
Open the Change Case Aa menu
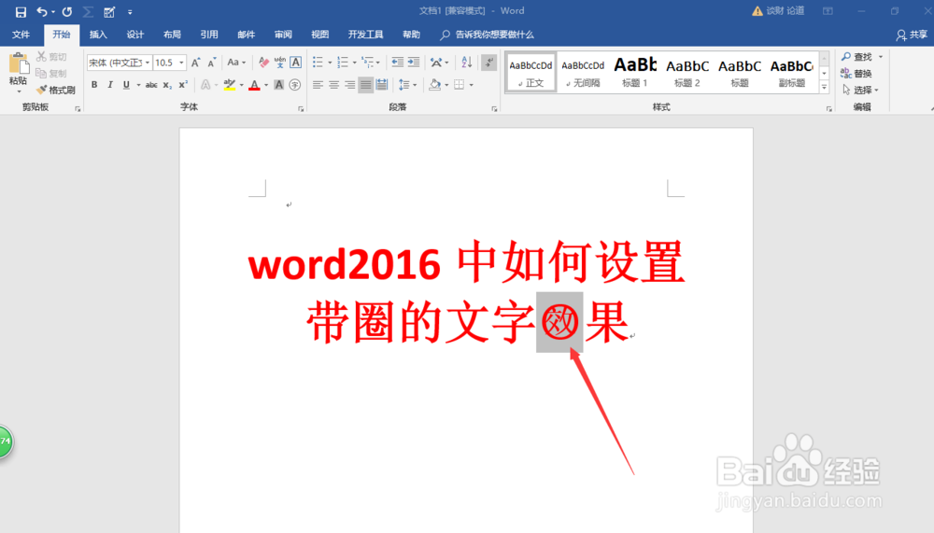pos(236,63)
